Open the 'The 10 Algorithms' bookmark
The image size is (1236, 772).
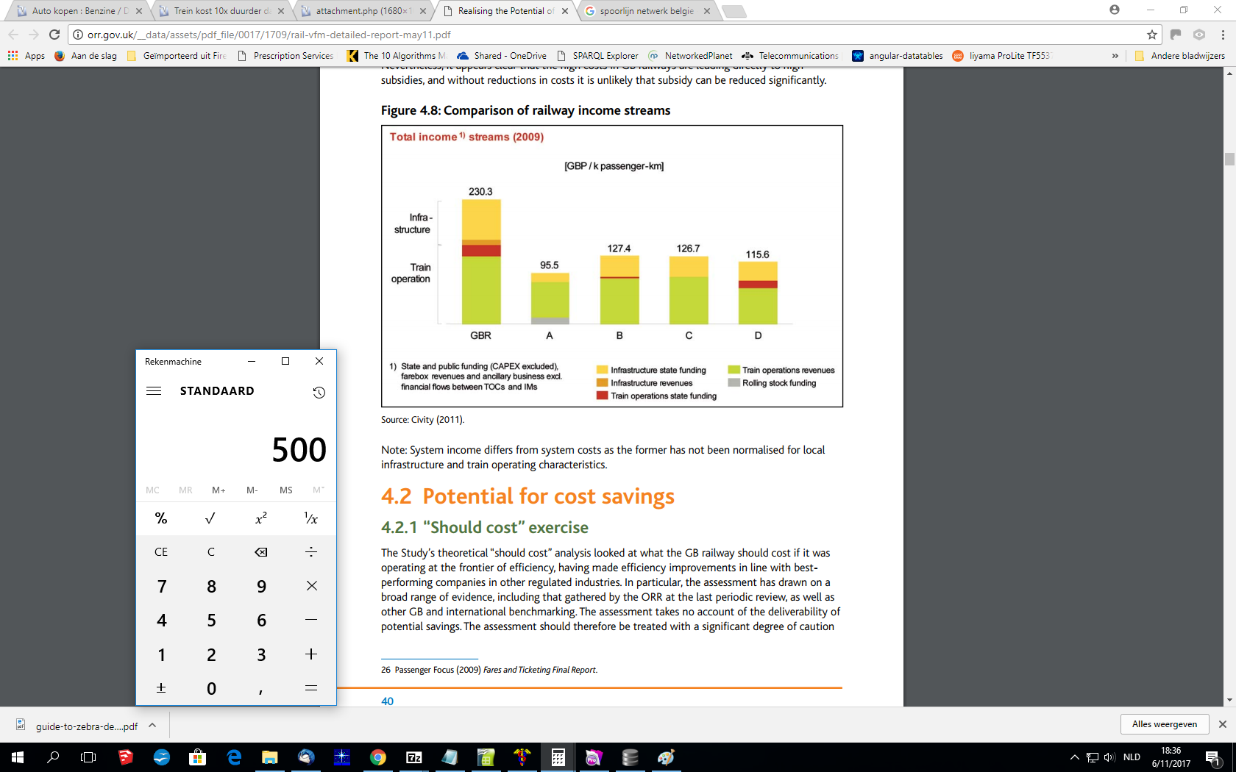(x=397, y=56)
